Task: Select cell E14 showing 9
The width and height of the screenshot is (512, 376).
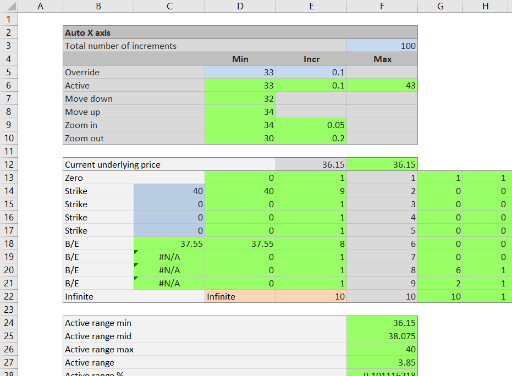Action: click(x=311, y=191)
